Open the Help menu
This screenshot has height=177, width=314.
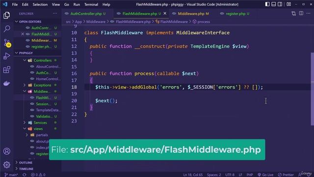click(106, 4)
